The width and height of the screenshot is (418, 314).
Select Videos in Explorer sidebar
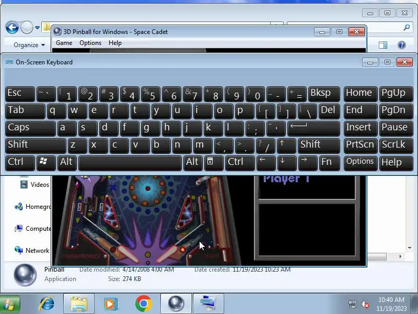(x=34, y=185)
